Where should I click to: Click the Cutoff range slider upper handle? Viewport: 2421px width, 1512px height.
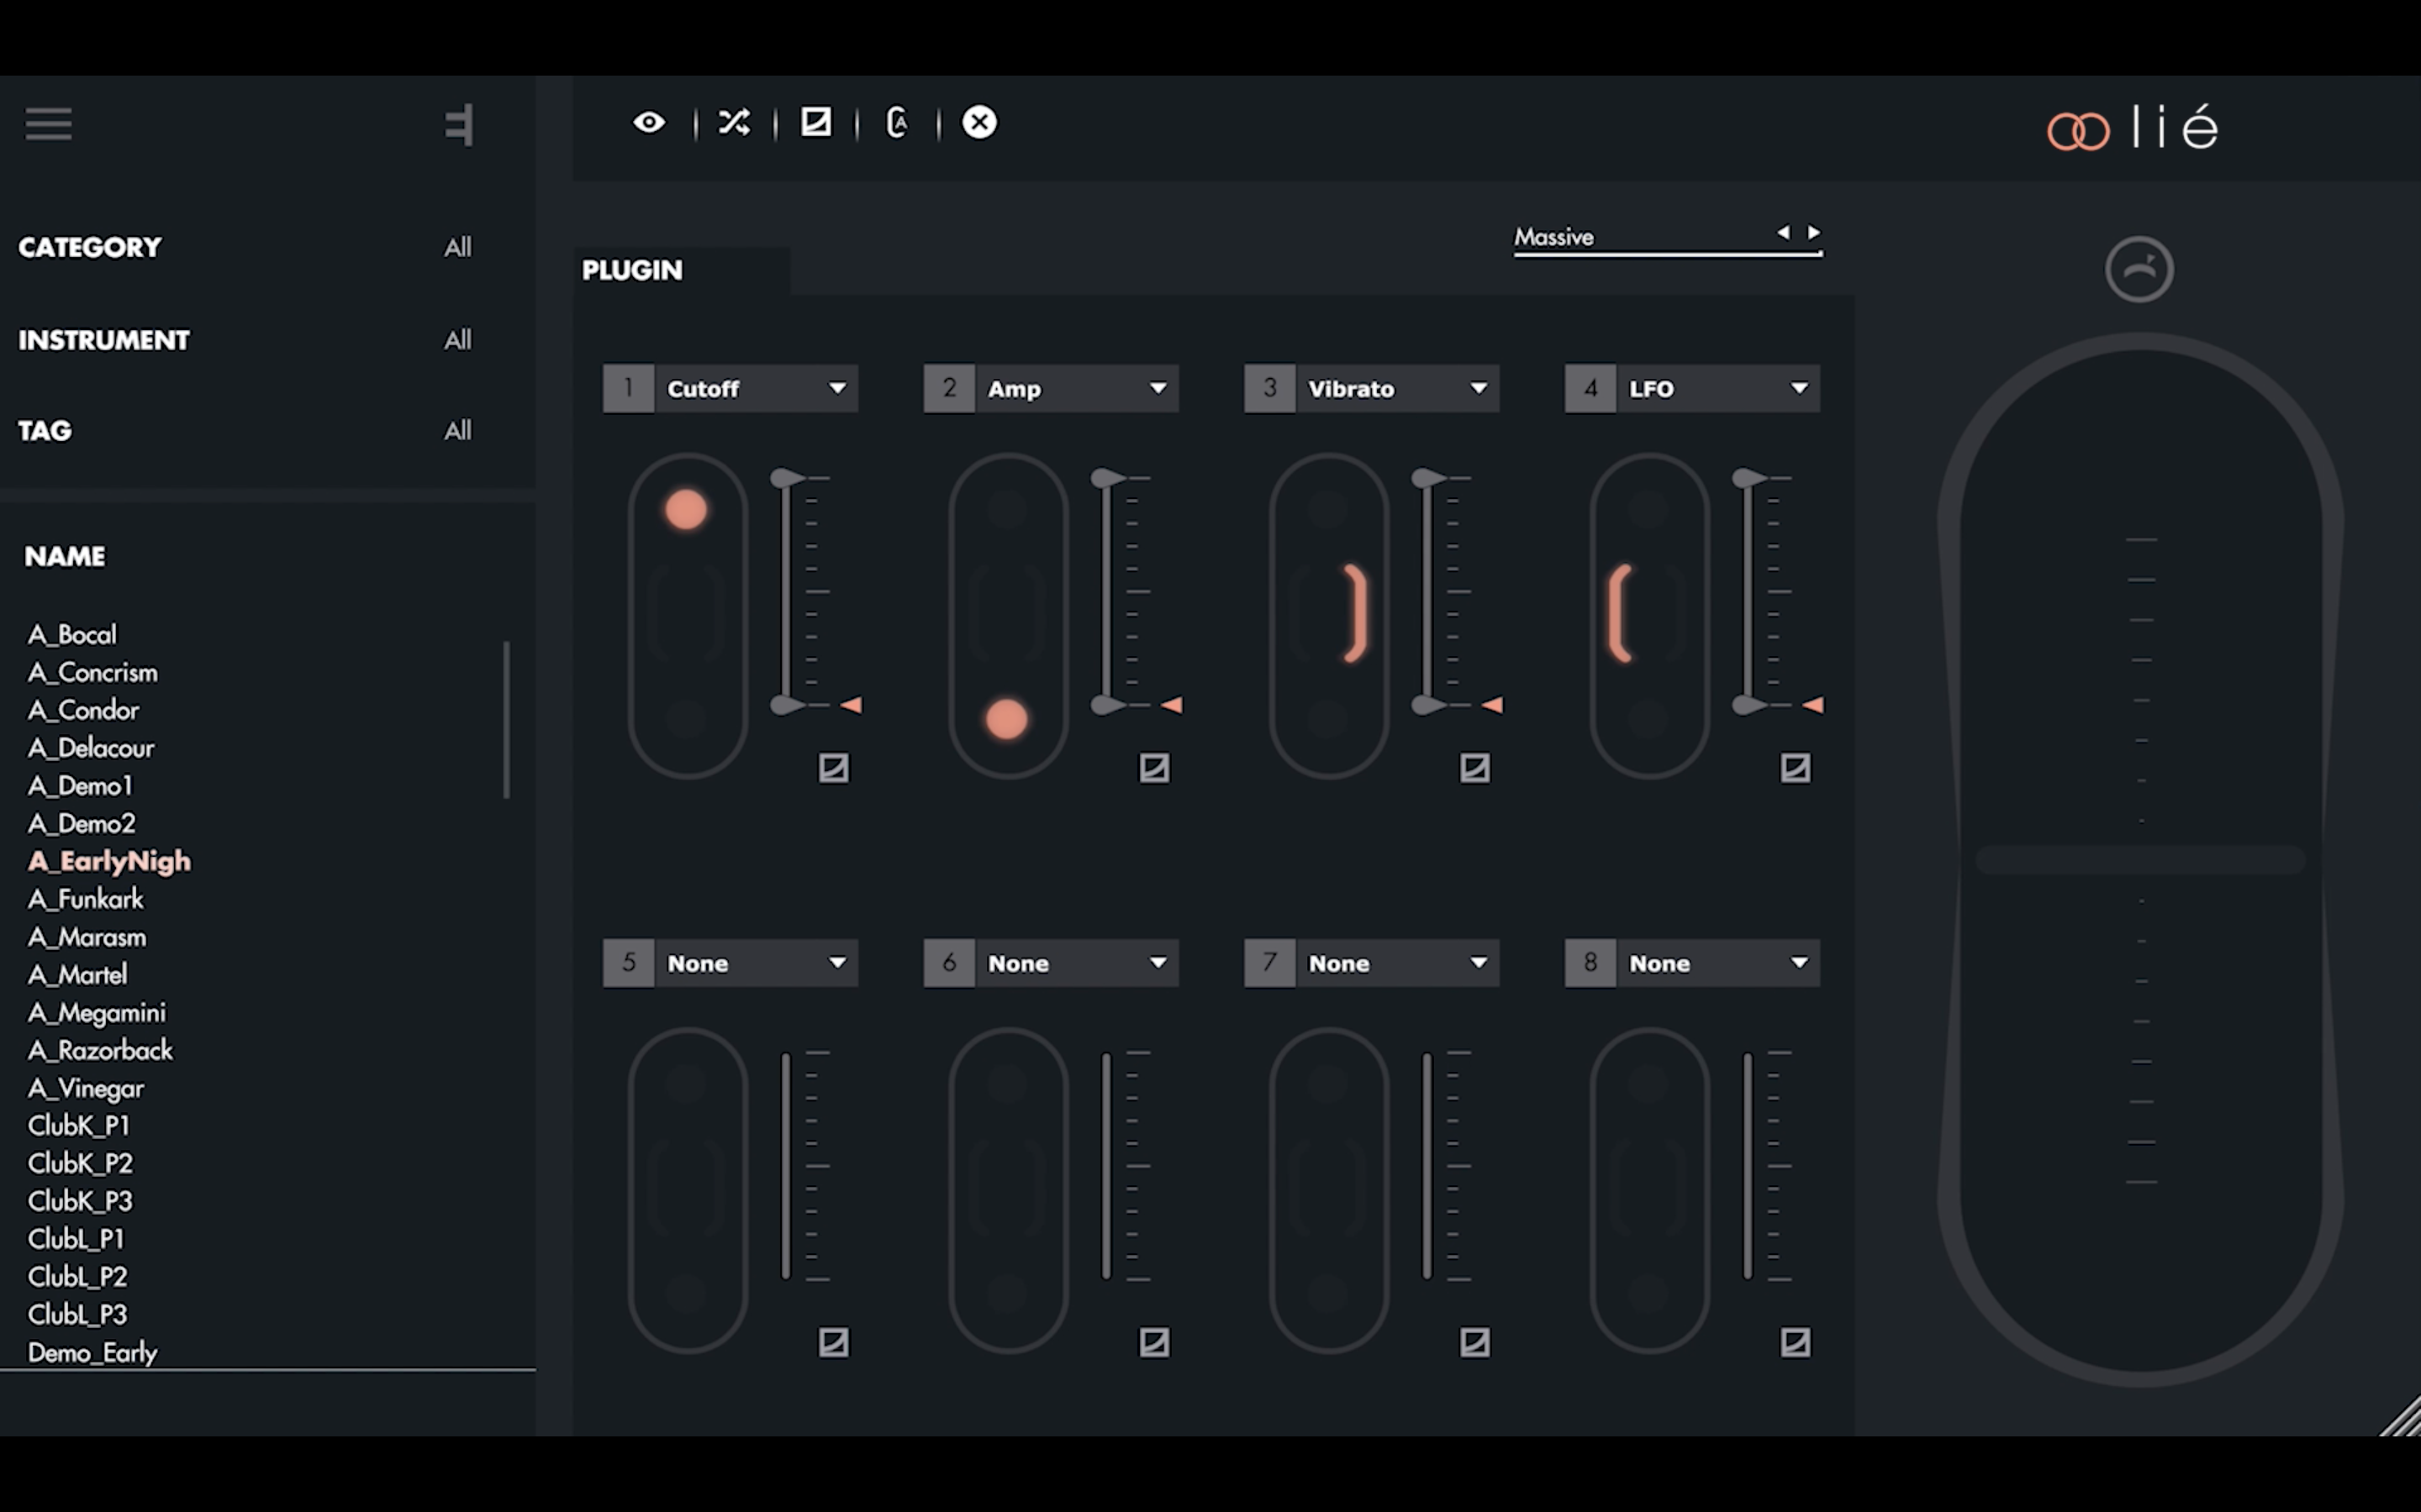(x=788, y=478)
